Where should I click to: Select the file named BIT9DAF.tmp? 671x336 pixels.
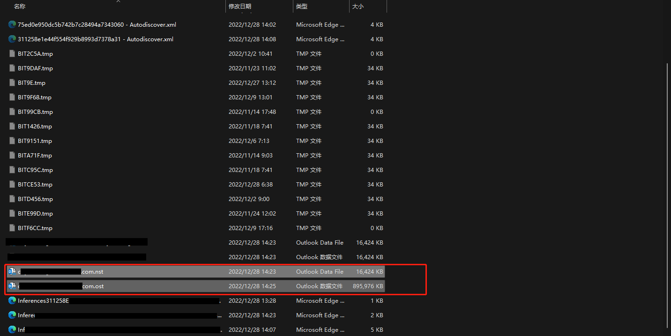(35, 68)
